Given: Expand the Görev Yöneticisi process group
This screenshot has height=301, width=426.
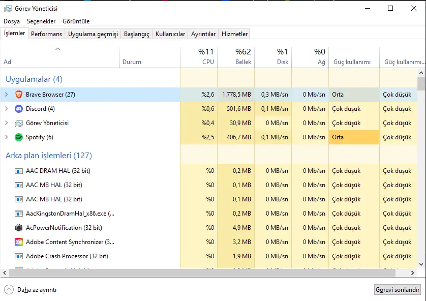Looking at the screenshot, I should click(x=7, y=123).
